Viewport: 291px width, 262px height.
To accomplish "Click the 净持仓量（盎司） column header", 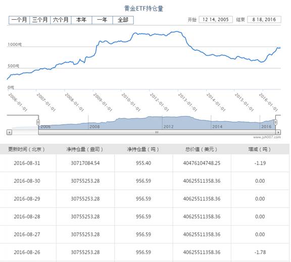I will (85, 149).
